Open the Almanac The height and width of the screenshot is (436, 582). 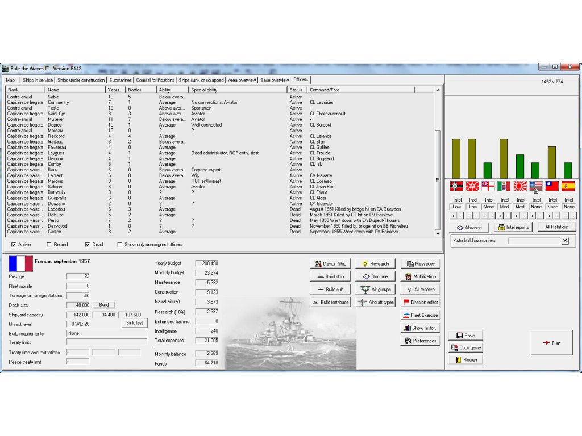point(469,227)
